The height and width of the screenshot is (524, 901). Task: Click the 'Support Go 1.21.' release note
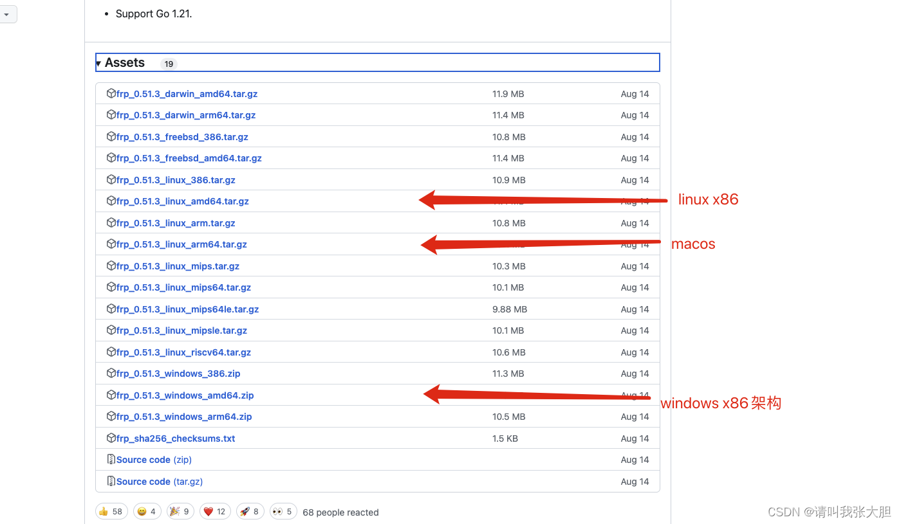(154, 14)
